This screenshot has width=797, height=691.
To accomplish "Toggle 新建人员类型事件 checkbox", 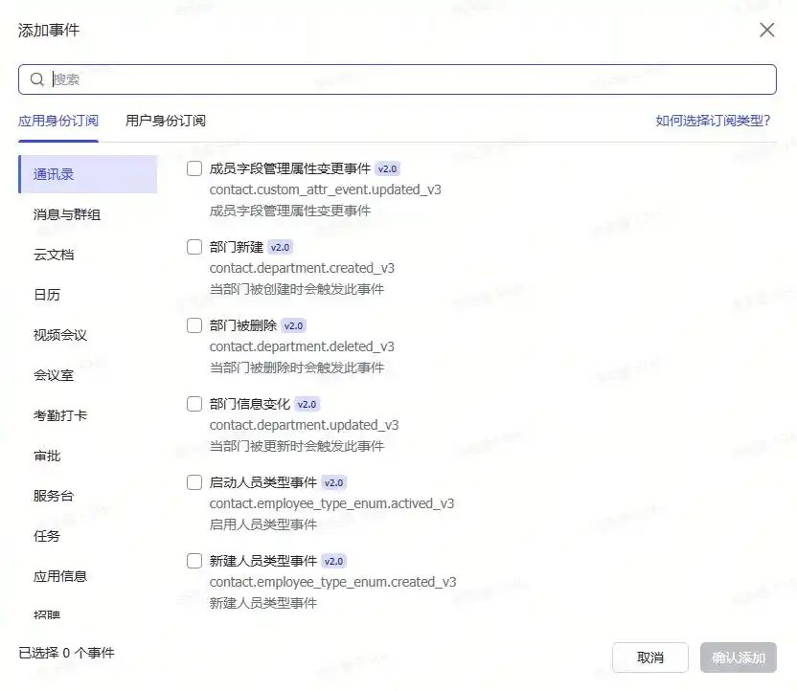I will (x=194, y=561).
